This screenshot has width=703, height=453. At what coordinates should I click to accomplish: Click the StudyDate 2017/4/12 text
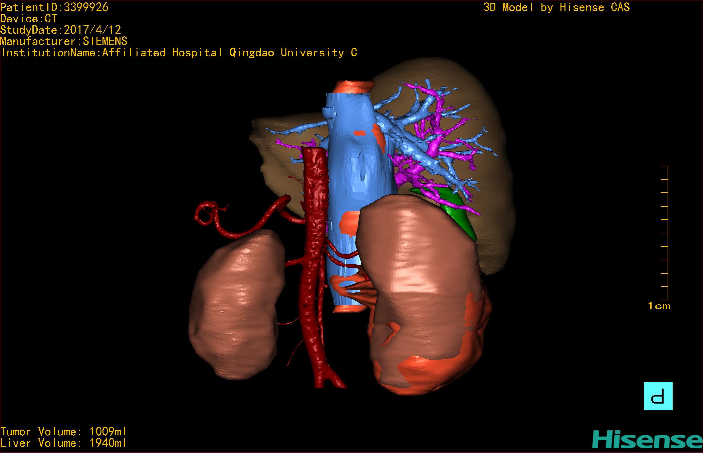click(x=60, y=30)
